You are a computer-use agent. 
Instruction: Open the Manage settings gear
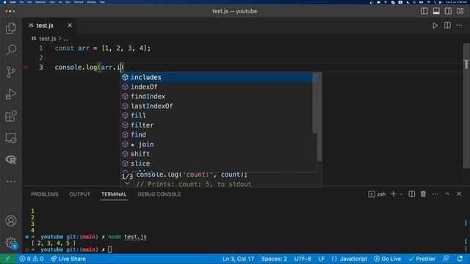[11, 243]
